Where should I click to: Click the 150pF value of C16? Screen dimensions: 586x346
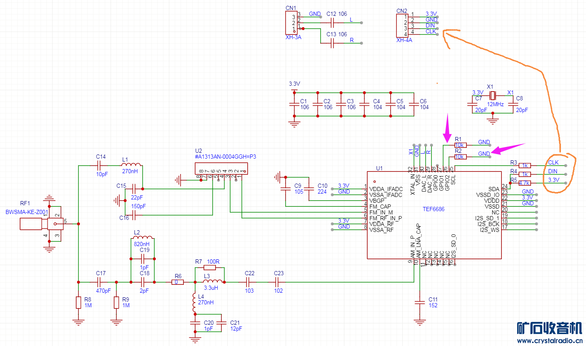(138, 207)
